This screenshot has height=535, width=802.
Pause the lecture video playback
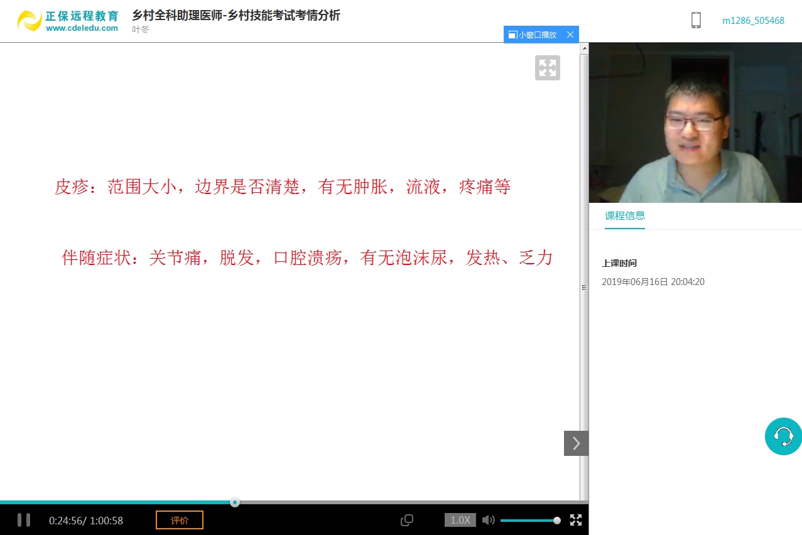point(24,520)
